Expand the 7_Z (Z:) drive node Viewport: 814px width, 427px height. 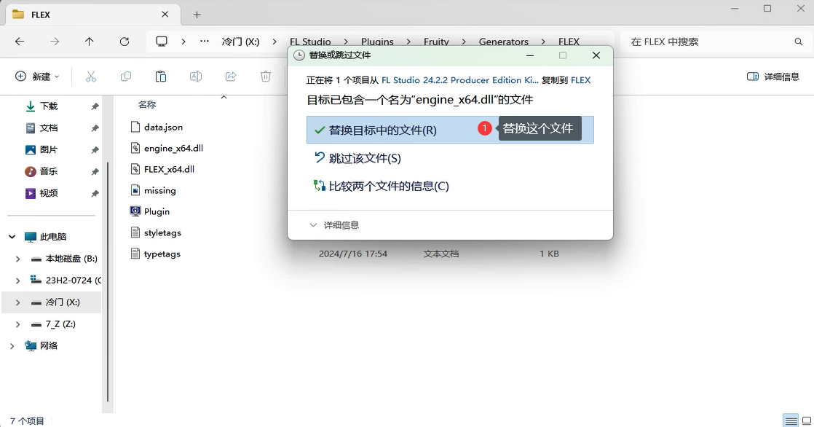(x=17, y=324)
